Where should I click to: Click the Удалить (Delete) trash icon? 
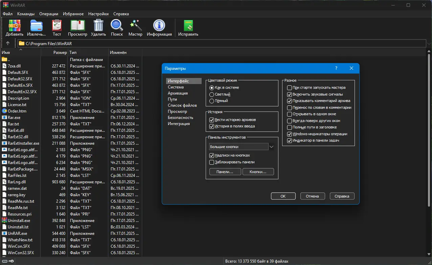(98, 26)
